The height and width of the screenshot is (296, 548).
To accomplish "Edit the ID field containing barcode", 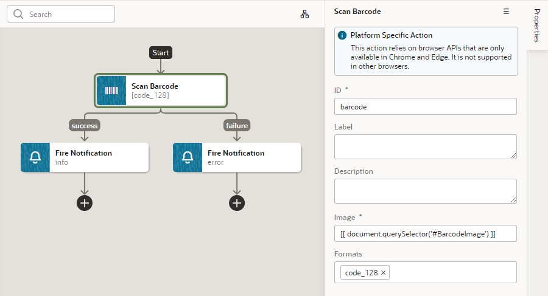I will (x=425, y=106).
